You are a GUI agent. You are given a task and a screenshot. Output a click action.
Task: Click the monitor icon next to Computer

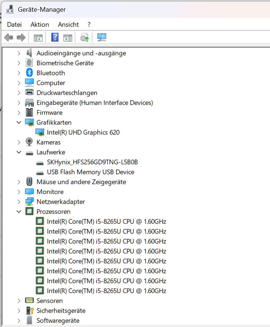coord(29,82)
